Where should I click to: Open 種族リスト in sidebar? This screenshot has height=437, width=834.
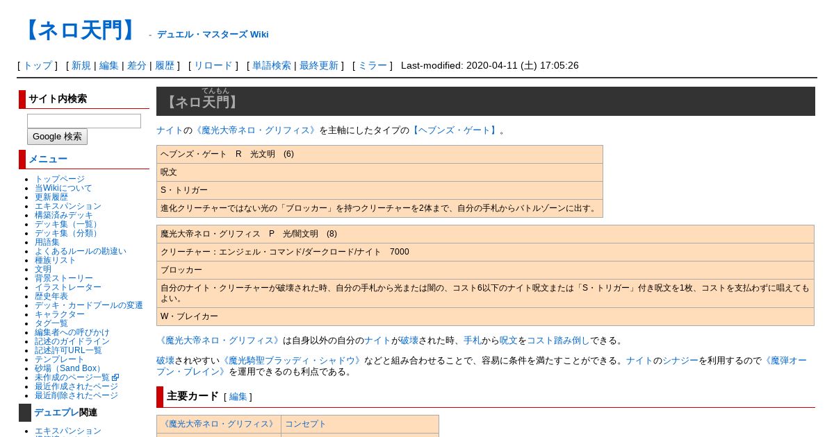pyautogui.click(x=56, y=260)
